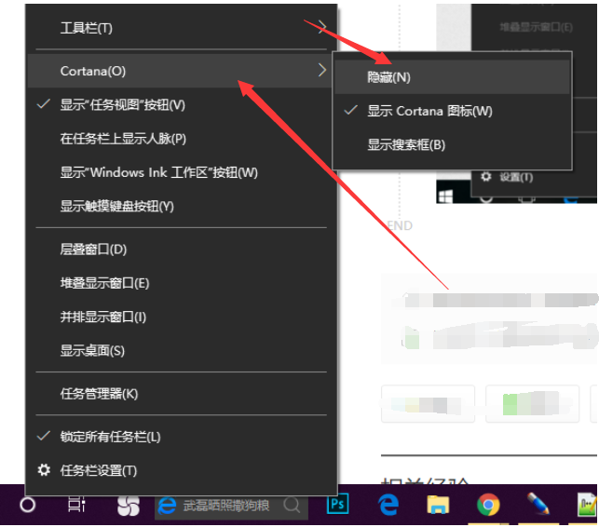The height and width of the screenshot is (527, 599).
Task: Open Task View from the taskbar
Action: 77,505
